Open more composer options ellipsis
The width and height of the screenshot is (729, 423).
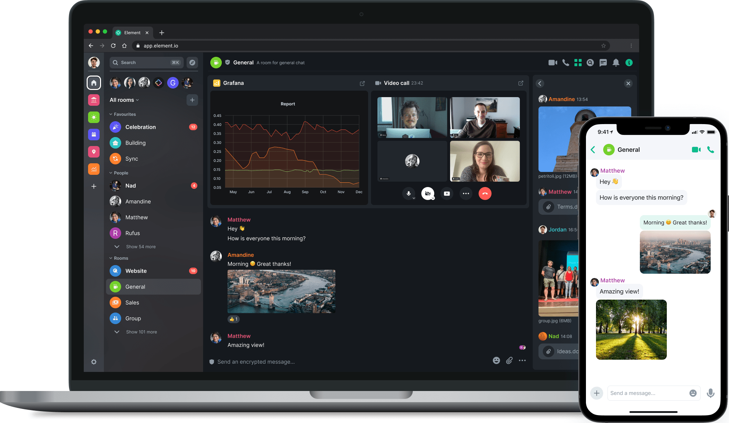click(522, 360)
